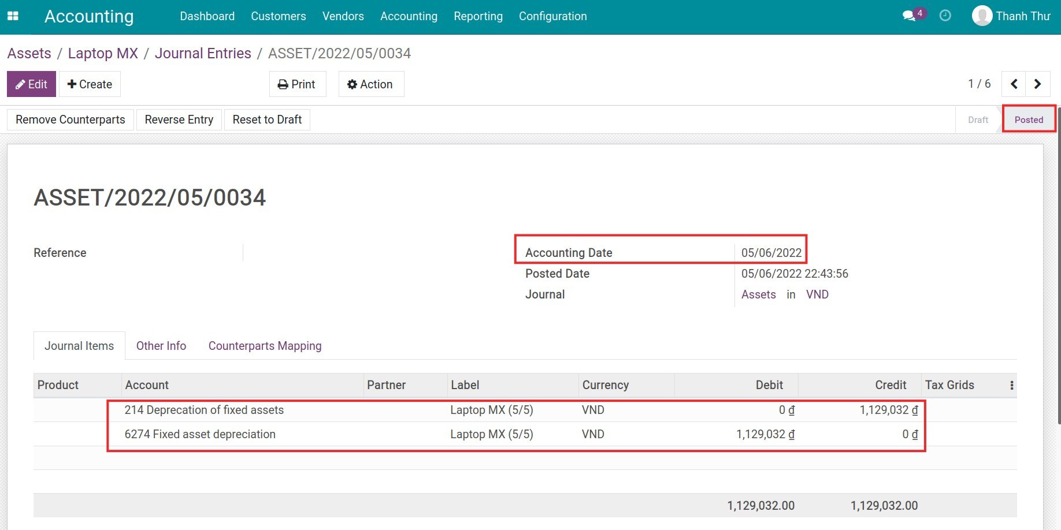Screen dimensions: 1061x530
Task: Select the highlighted Posted status
Action: (1029, 120)
